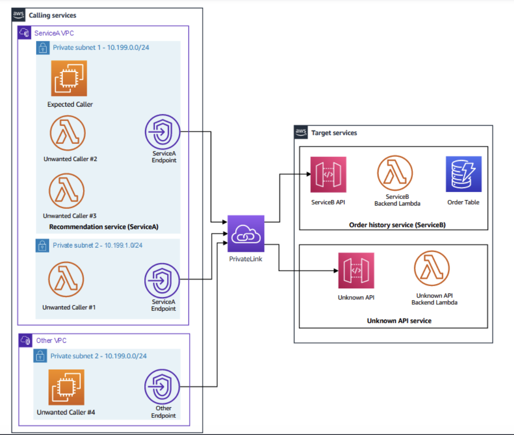The image size is (514, 435).
Task: Select the Unknown API Backend Lambda icon
Action: [432, 269]
